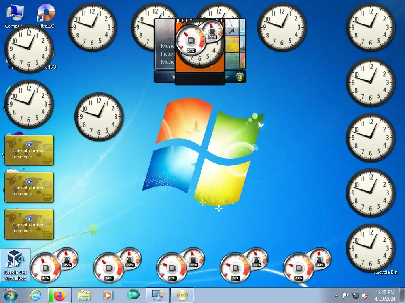
Task: Click the clock gadget beside the UltraISO icon
Action: [92, 27]
